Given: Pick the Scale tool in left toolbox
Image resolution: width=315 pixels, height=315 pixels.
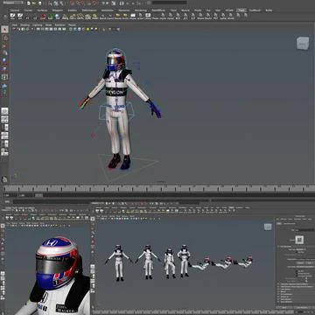Looking at the screenshot, I should (4, 69).
